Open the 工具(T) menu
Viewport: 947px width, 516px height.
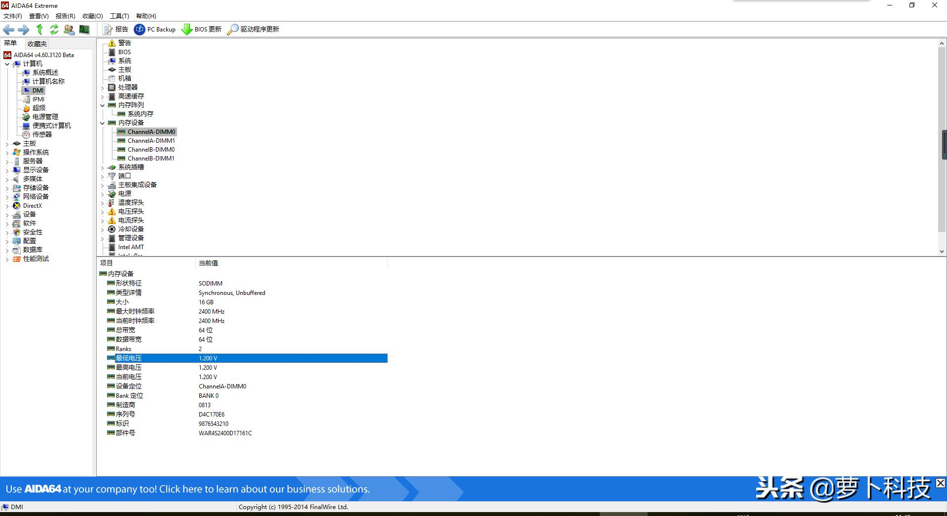(119, 16)
